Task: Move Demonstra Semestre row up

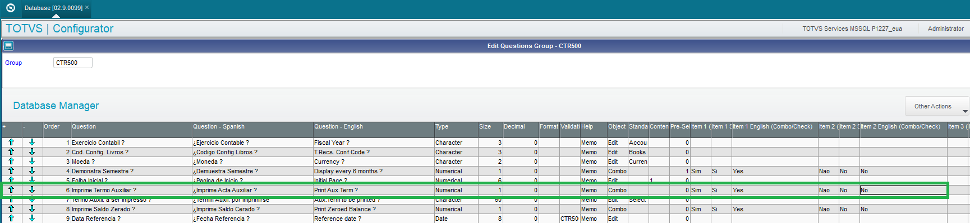Action: tap(11, 171)
